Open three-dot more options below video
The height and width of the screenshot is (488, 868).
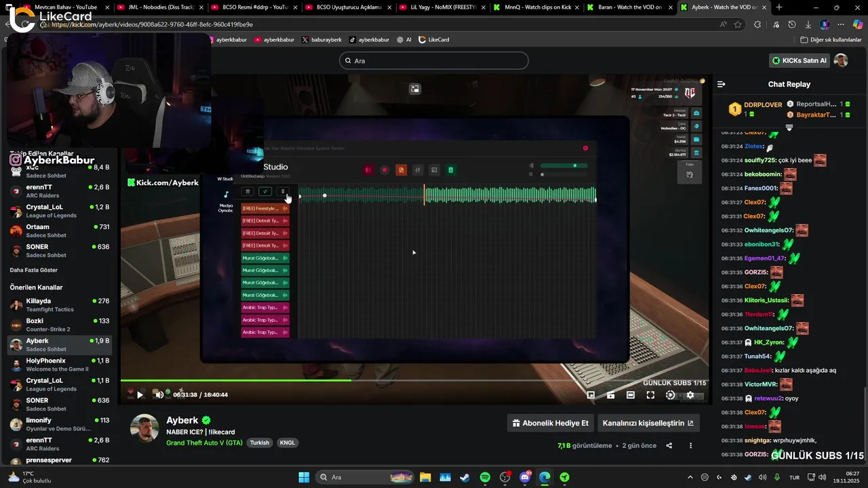(691, 445)
